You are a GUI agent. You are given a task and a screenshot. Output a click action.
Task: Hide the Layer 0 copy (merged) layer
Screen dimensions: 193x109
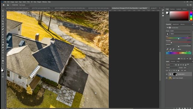click(167, 78)
